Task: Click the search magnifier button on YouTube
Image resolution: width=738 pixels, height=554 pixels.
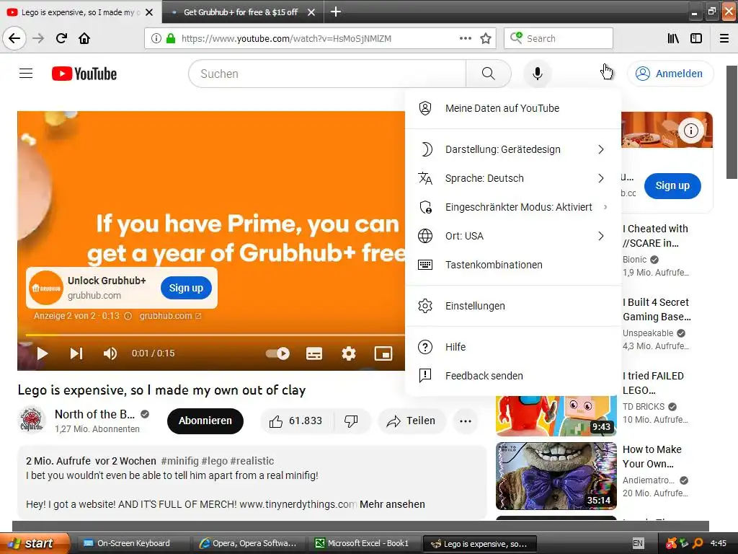Action: pyautogui.click(x=488, y=74)
